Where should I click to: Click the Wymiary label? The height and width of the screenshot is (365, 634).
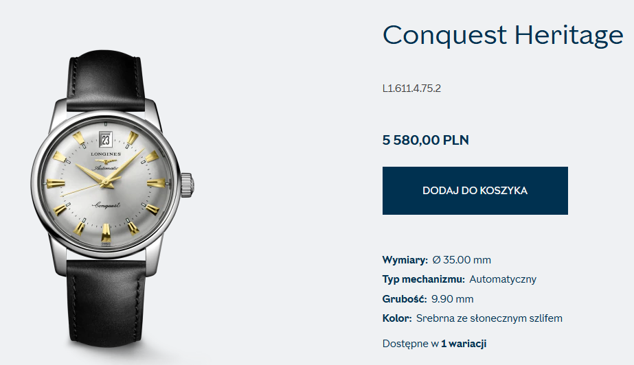405,259
